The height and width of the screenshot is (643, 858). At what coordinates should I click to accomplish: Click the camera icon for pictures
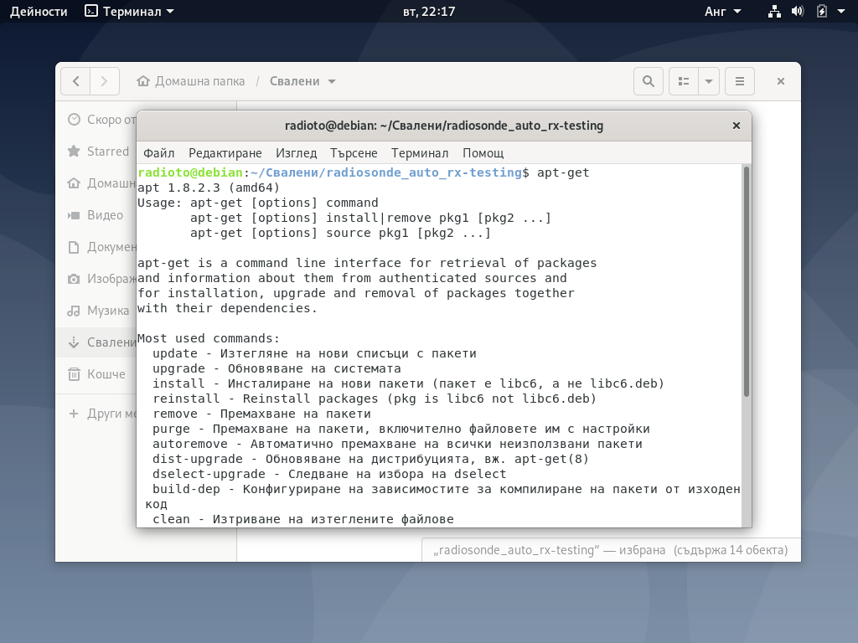click(74, 280)
